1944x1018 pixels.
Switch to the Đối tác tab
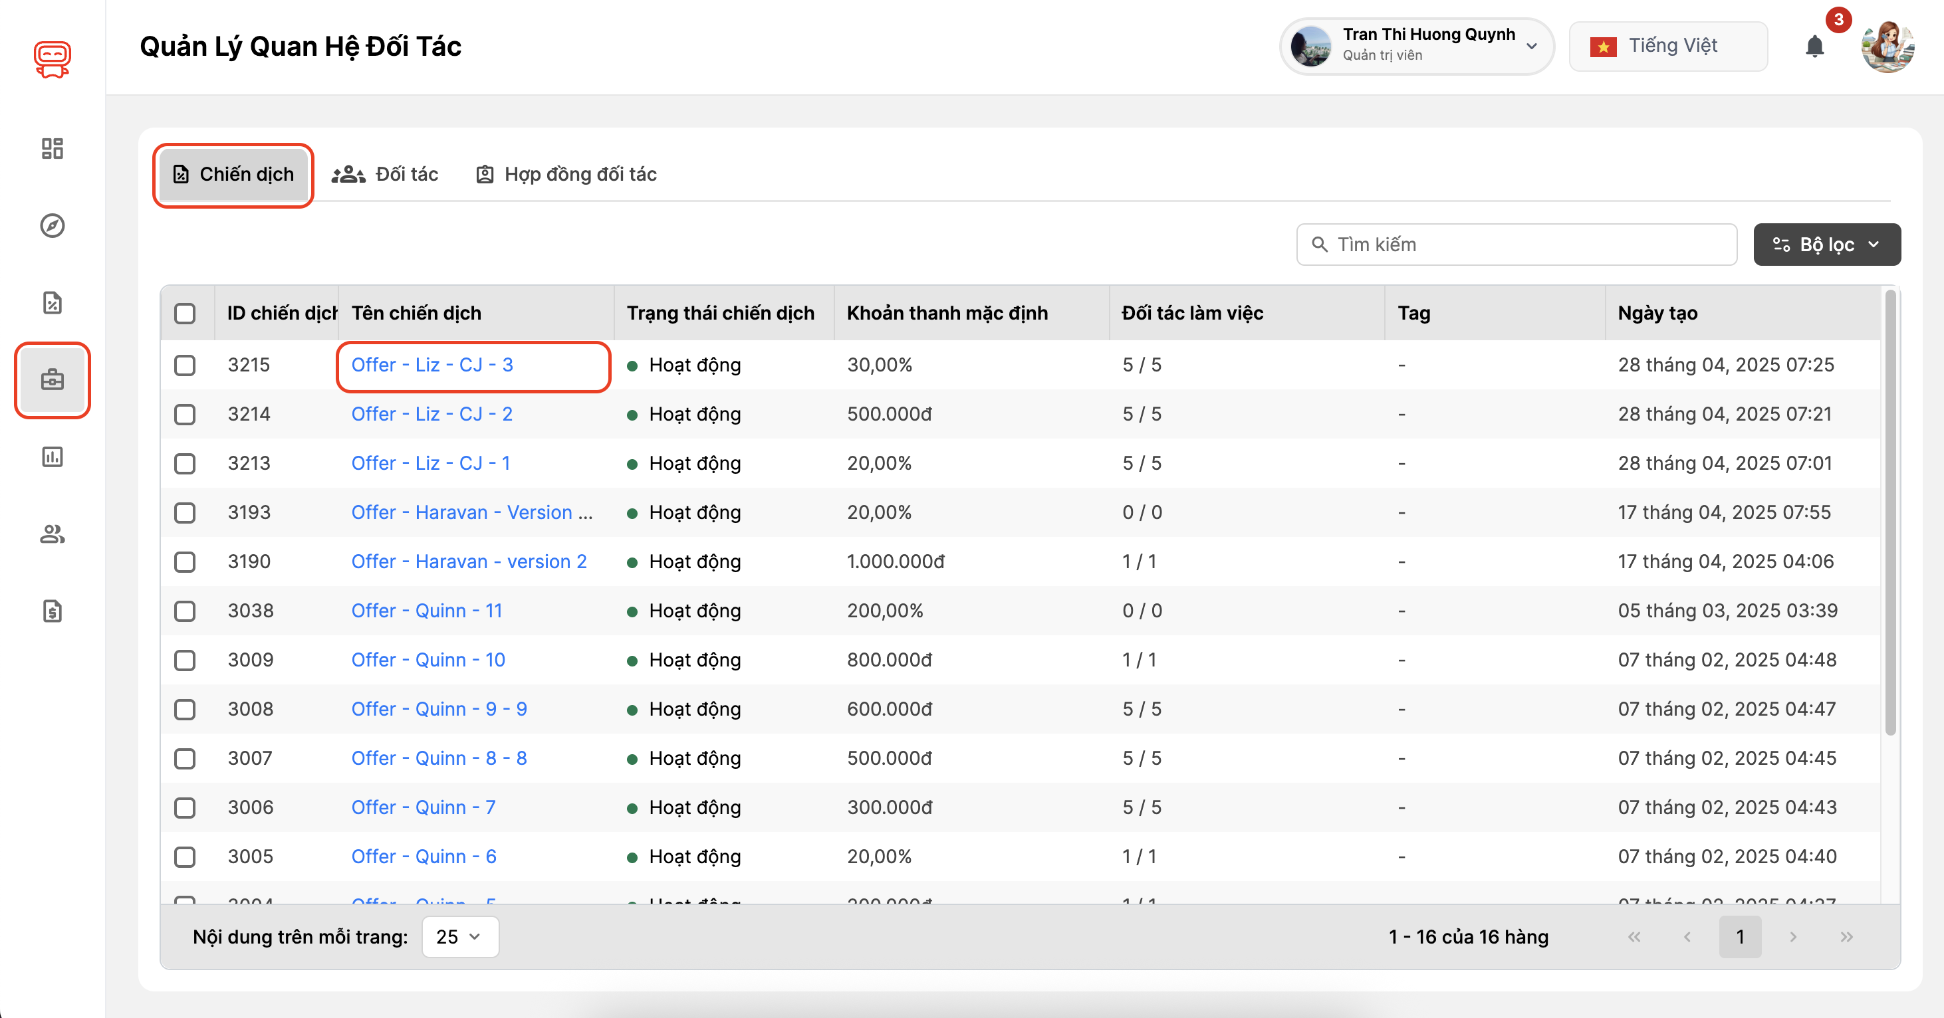click(385, 174)
